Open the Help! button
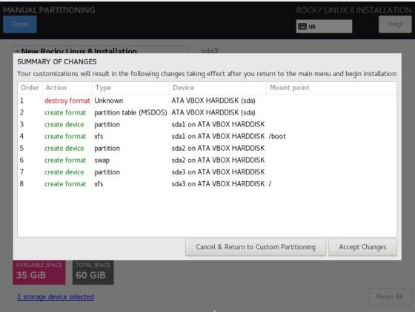Screen dimensions: 415x312 395,24
